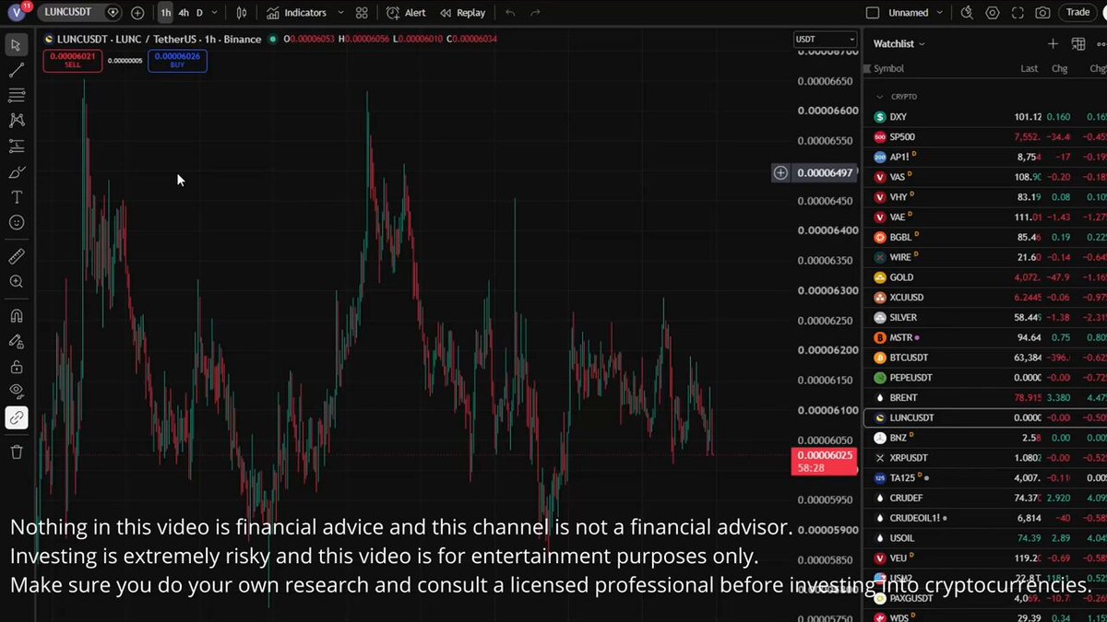The height and width of the screenshot is (622, 1107).
Task: Collapse the CRYPTO watchlist section
Action: coord(878,96)
